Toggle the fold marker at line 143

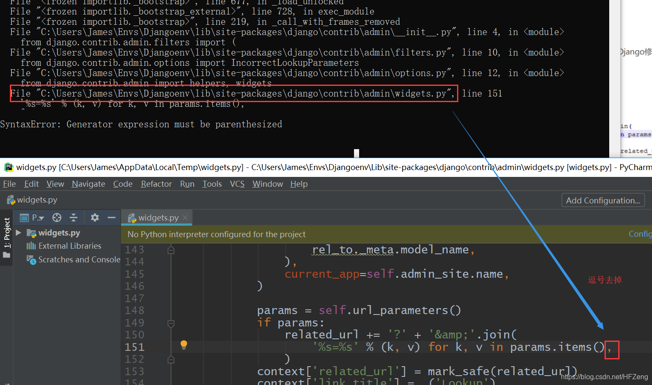[x=171, y=250]
